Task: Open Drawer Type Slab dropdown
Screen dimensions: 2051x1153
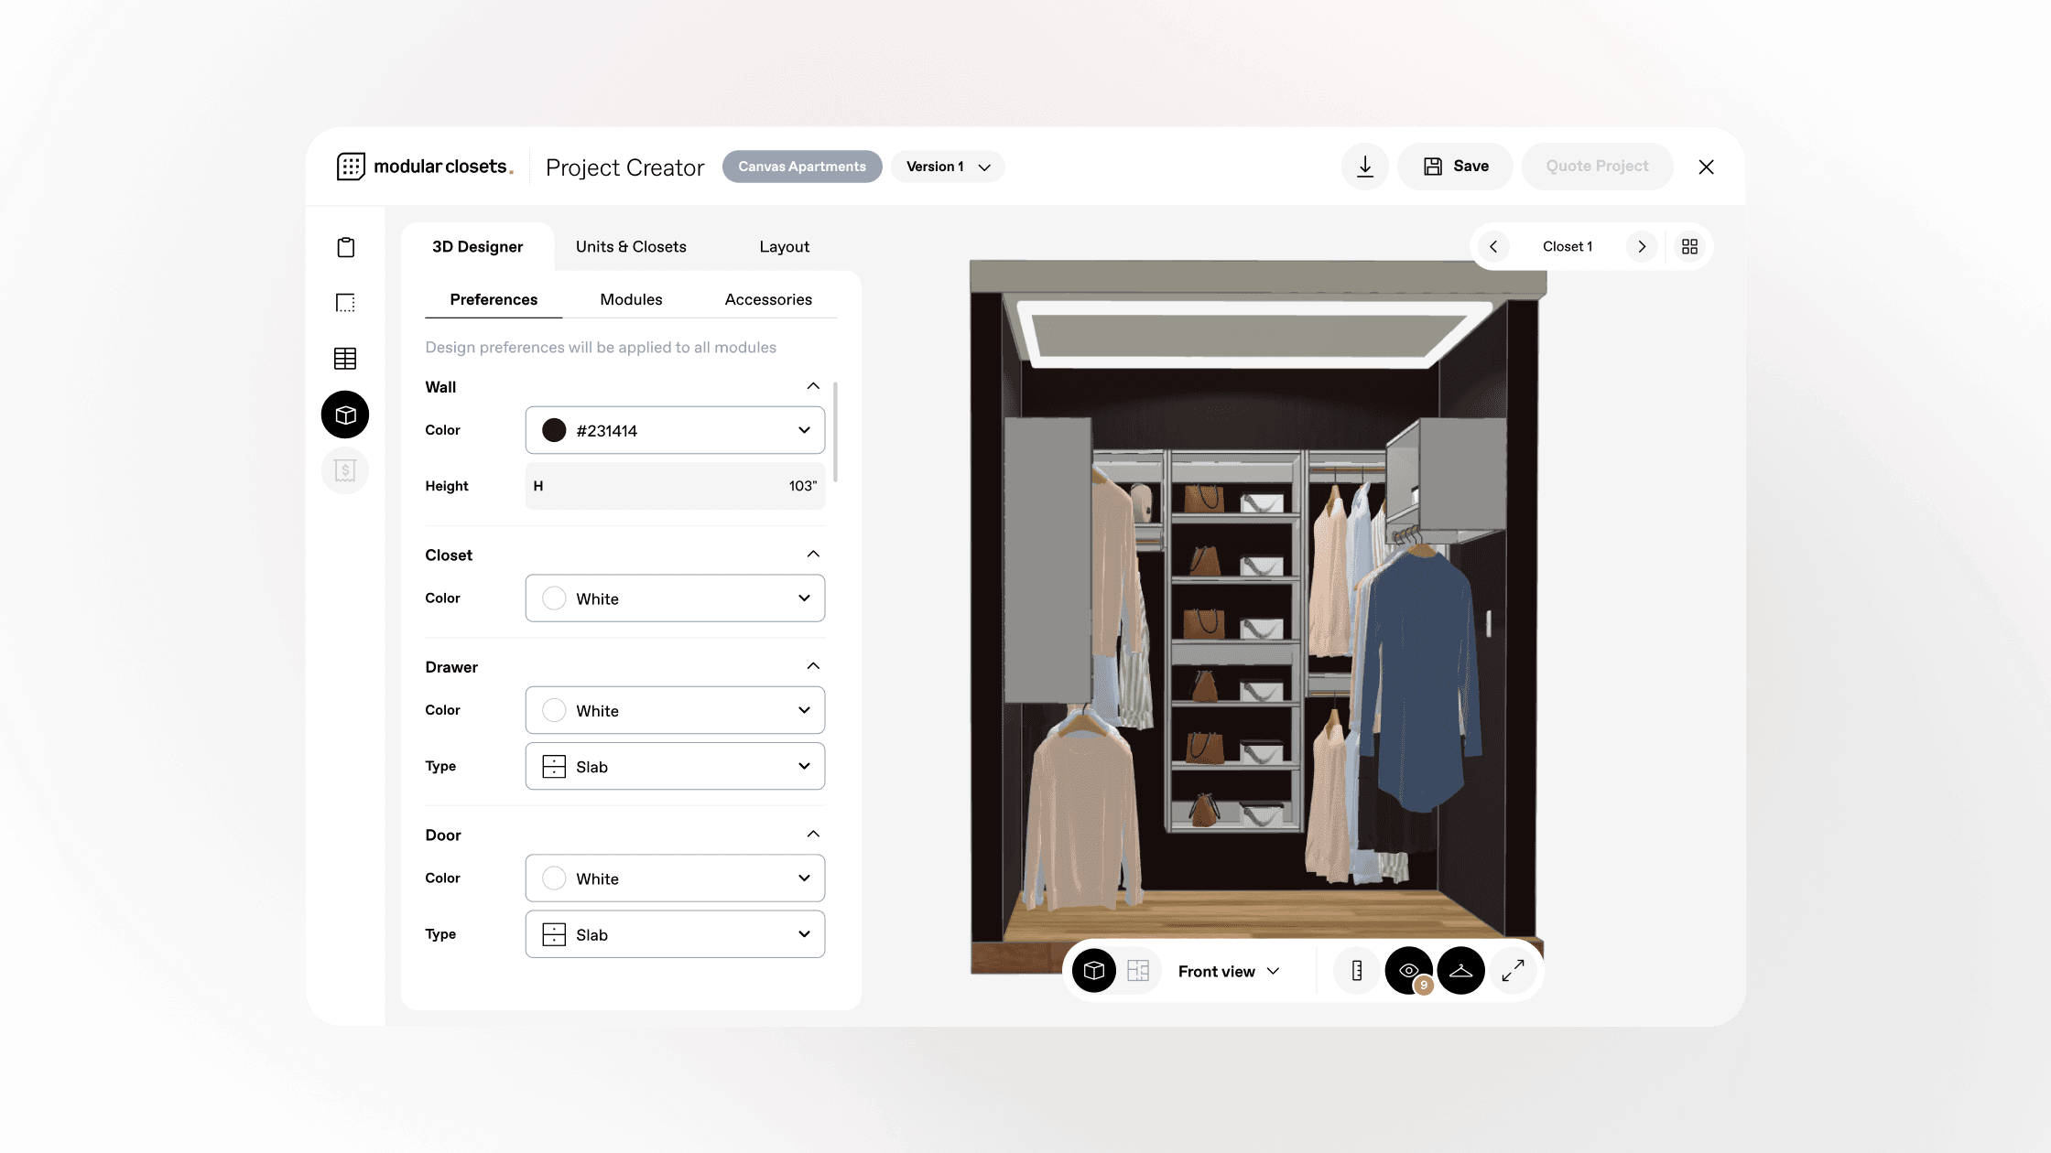Action: click(x=675, y=767)
